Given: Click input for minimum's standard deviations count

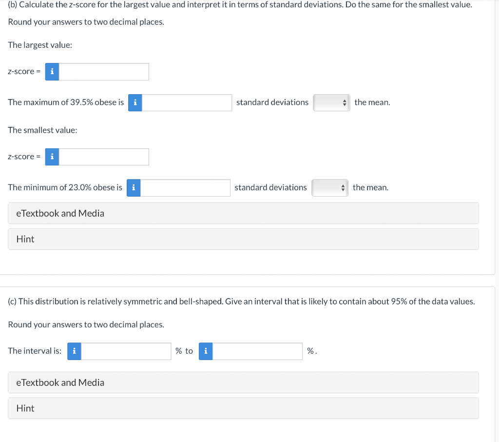Looking at the screenshot, I should (185, 188).
